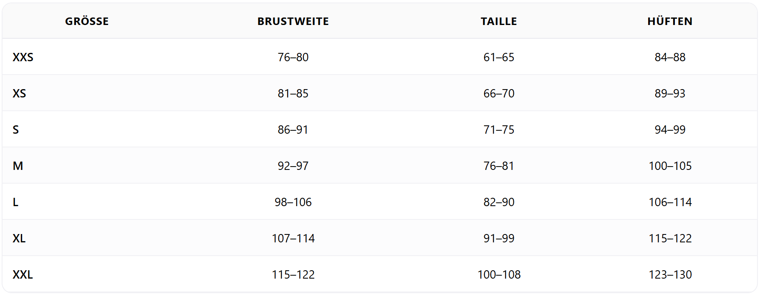
Task: Select the XL size row label
Action: coord(19,238)
